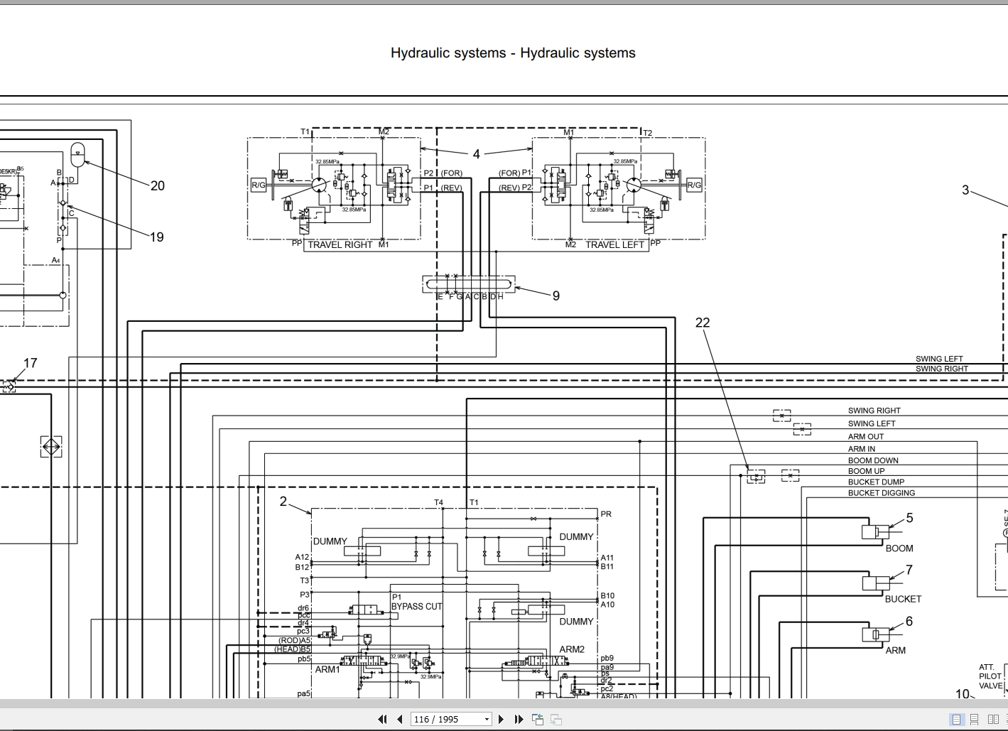Screen dimensions: 1008x731
Task: Click the BOOM UP pilot line label
Action: point(866,471)
